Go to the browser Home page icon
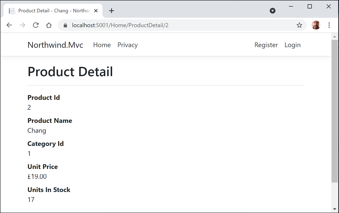This screenshot has width=339, height=213. tap(49, 25)
